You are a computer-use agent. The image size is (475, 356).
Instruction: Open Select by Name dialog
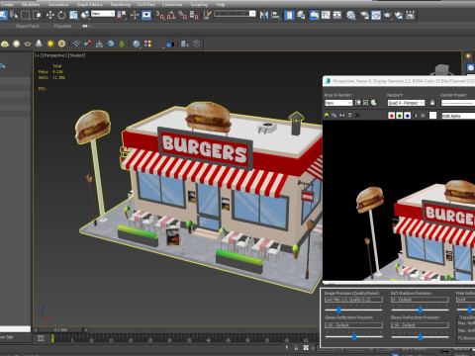(x=13, y=15)
